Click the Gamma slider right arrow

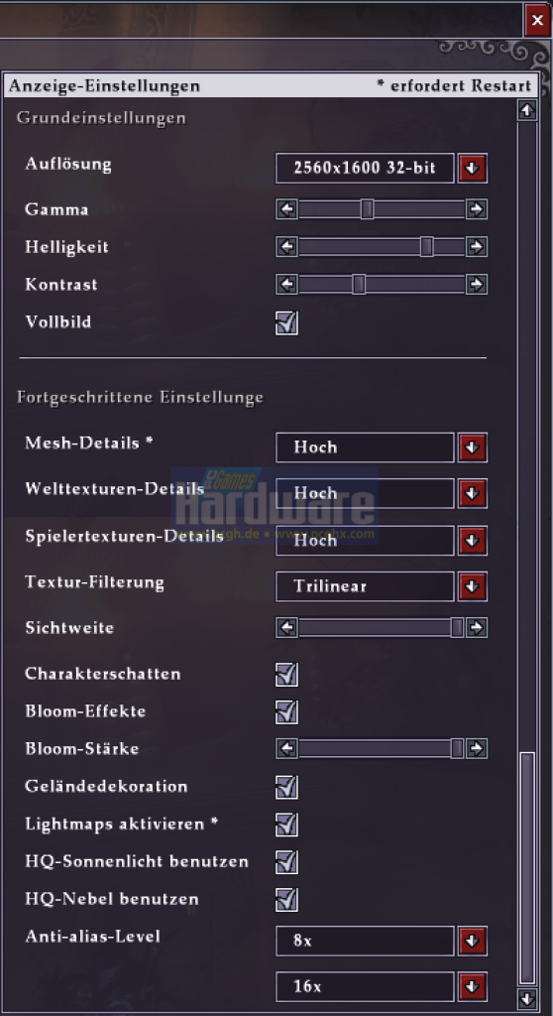[477, 209]
